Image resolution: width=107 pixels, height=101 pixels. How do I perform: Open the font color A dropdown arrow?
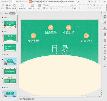[x=64, y=8]
